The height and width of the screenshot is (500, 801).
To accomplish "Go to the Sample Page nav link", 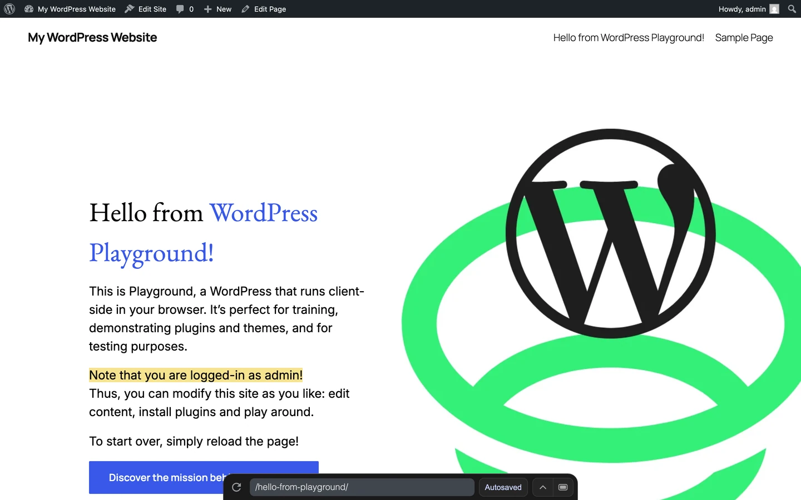I will (744, 38).
